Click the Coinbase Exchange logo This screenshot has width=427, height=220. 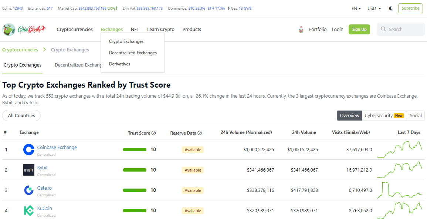pyautogui.click(x=28, y=149)
